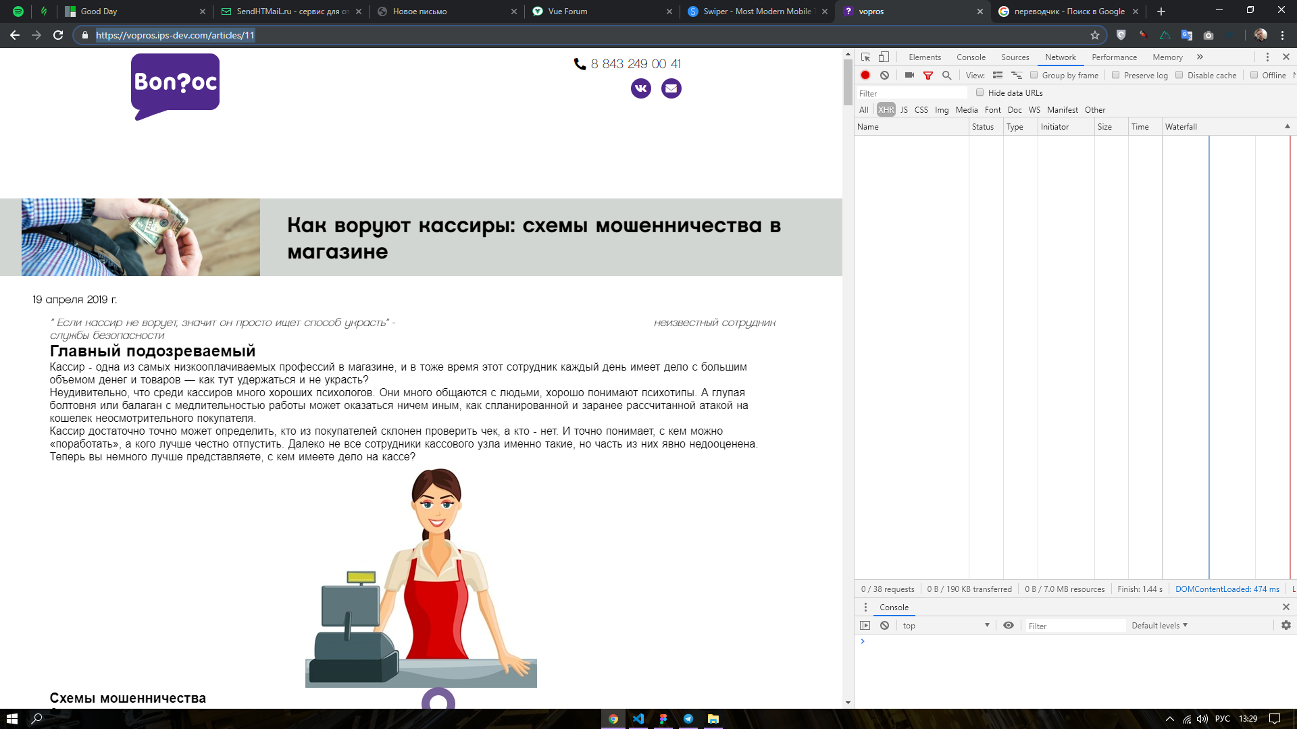Open the VK social link icon
This screenshot has height=729, width=1297.
pyautogui.click(x=641, y=88)
